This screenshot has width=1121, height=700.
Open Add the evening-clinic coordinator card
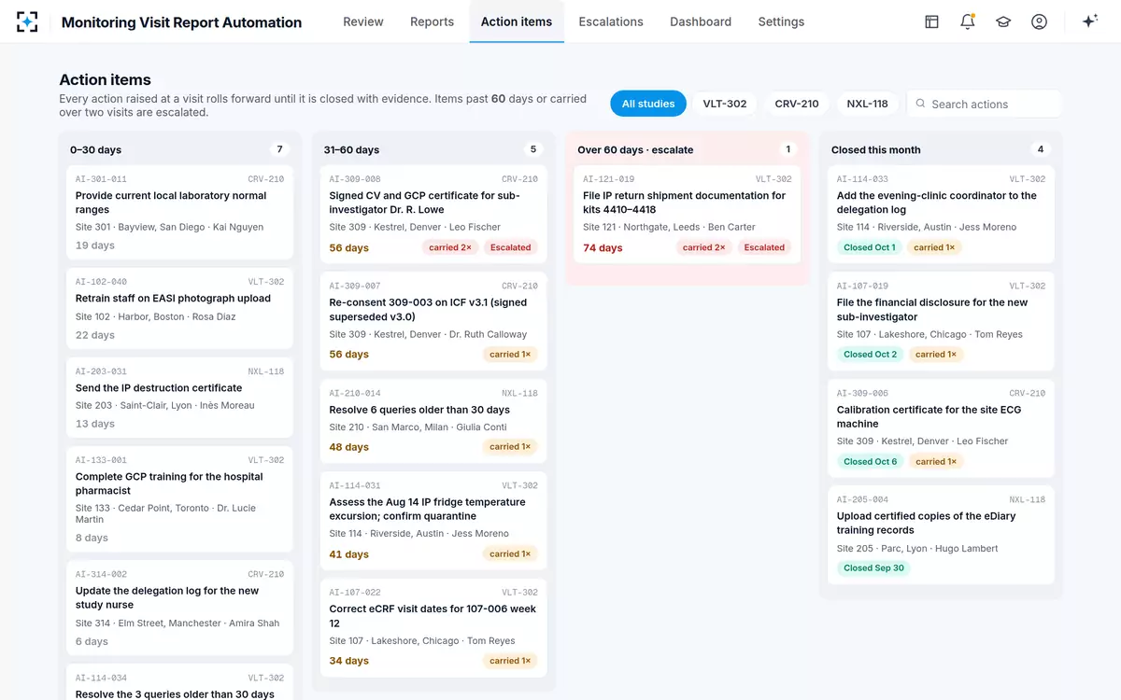coord(941,215)
